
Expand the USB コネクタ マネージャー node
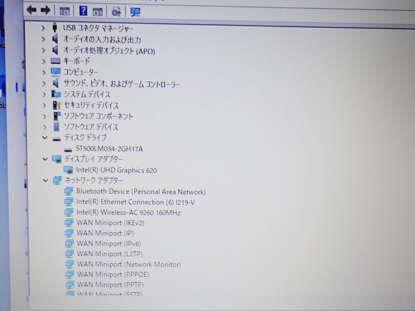(43, 28)
